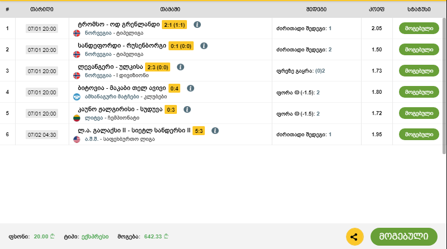
Task: Click coefficient 1.72
Action: coord(377,113)
